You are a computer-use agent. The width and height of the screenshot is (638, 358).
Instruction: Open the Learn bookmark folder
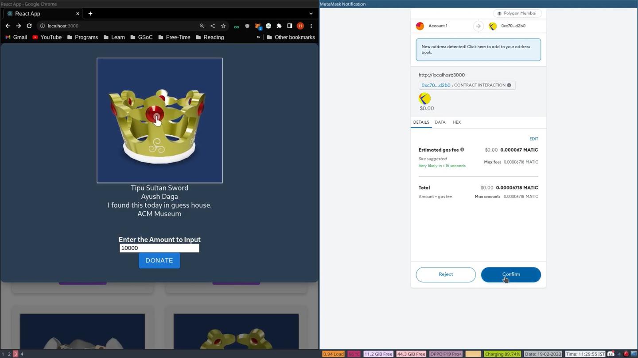(x=114, y=37)
